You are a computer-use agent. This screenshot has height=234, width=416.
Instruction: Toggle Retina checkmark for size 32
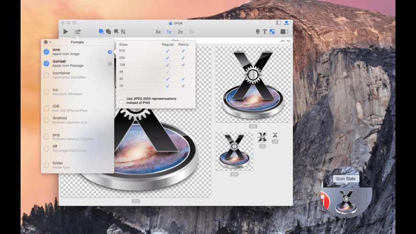183,79
